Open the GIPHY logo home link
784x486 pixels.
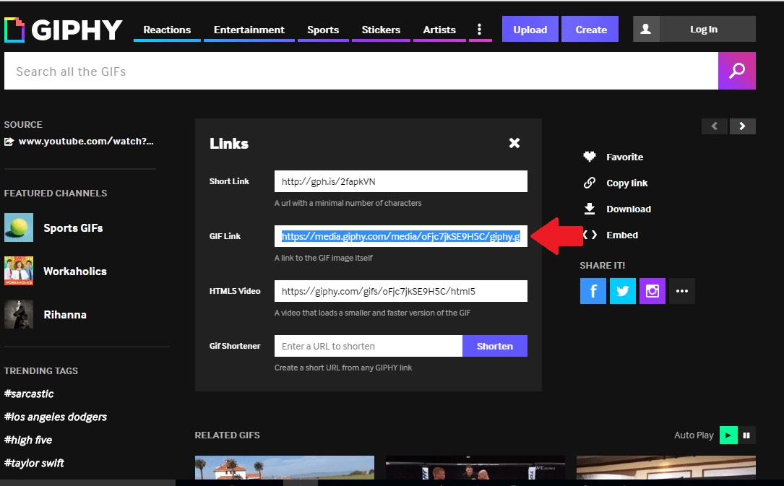(x=64, y=30)
